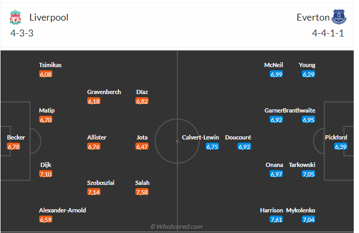Select the Calvert-Lewin player label
The height and width of the screenshot is (233, 359).
tap(200, 137)
